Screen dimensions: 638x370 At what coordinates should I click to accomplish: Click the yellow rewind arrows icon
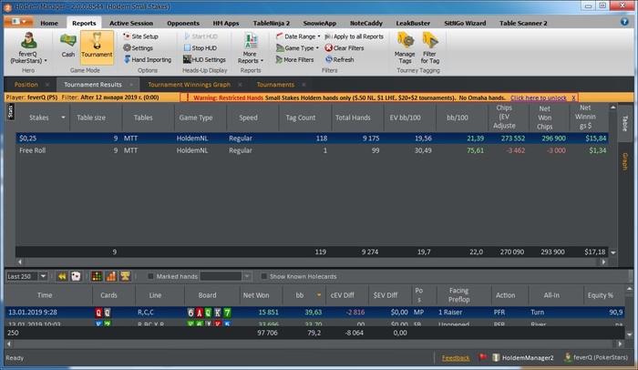click(62, 276)
